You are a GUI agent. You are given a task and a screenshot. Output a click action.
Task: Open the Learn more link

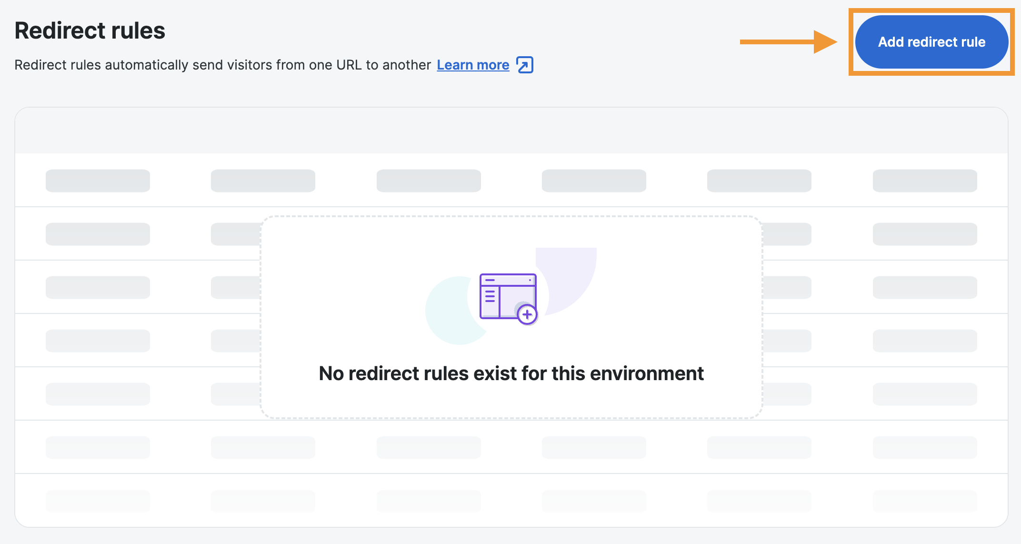point(472,65)
